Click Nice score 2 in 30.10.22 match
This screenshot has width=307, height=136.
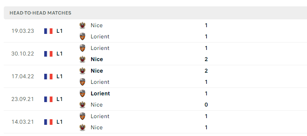[x=206, y=59]
